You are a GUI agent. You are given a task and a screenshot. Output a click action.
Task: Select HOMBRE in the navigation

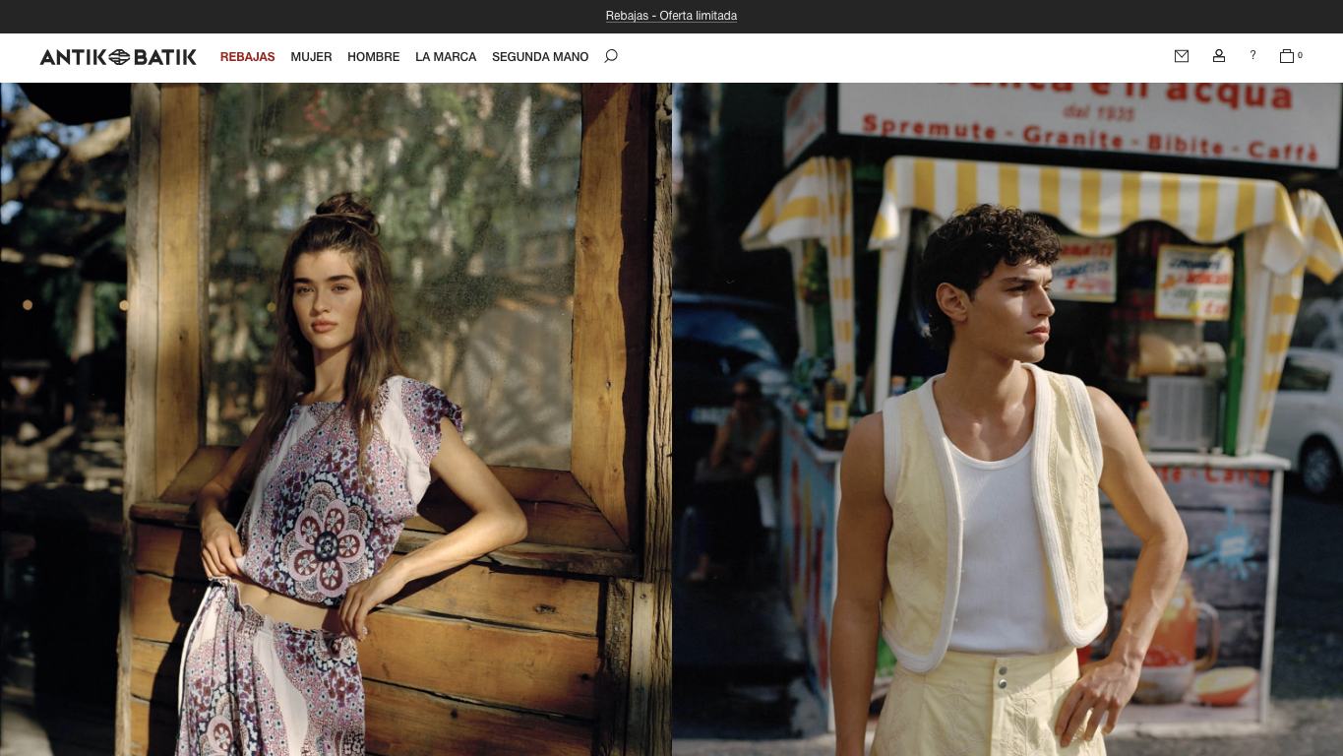373,57
